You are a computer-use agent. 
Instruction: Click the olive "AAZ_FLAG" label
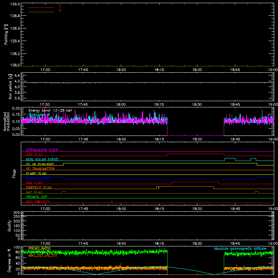(x=34, y=192)
